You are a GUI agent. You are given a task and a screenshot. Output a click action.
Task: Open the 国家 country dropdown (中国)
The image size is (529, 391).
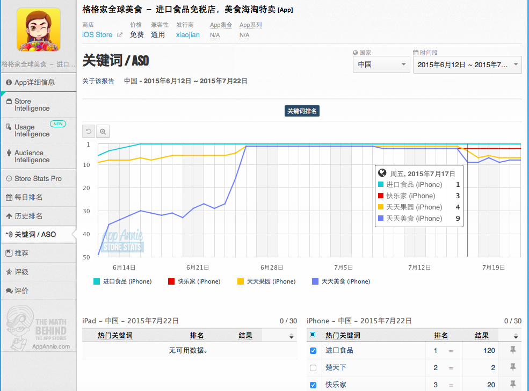pyautogui.click(x=381, y=64)
